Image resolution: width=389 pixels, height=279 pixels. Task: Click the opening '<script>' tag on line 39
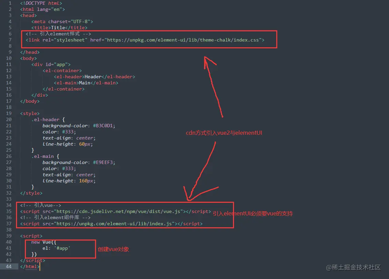click(x=31, y=236)
